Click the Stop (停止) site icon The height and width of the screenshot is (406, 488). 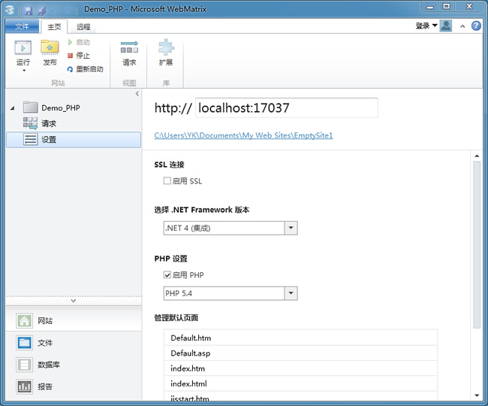pyautogui.click(x=71, y=56)
